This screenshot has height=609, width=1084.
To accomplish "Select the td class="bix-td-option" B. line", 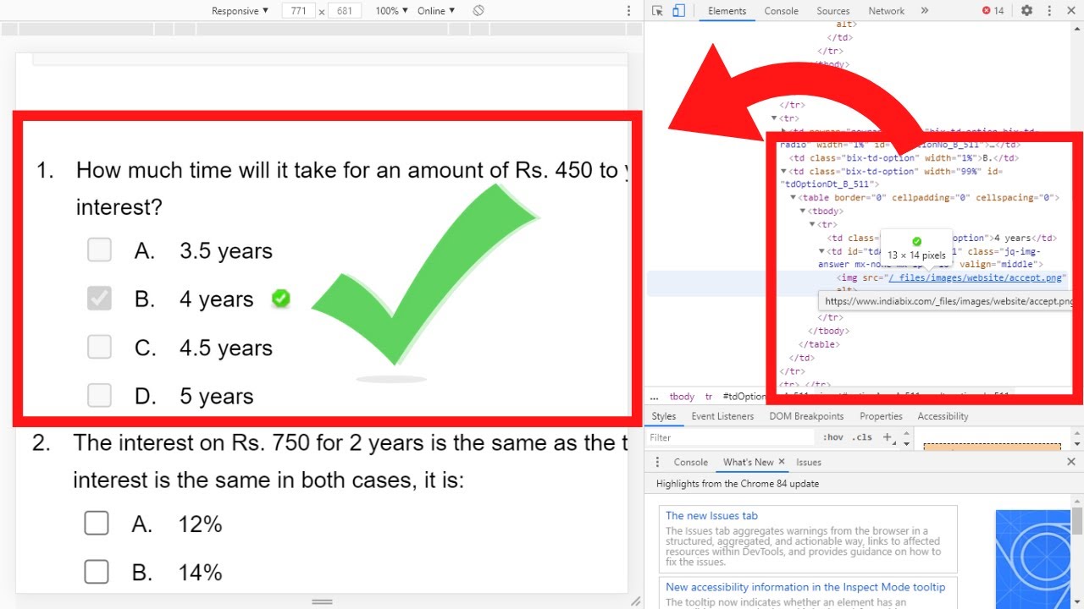I will pyautogui.click(x=904, y=158).
